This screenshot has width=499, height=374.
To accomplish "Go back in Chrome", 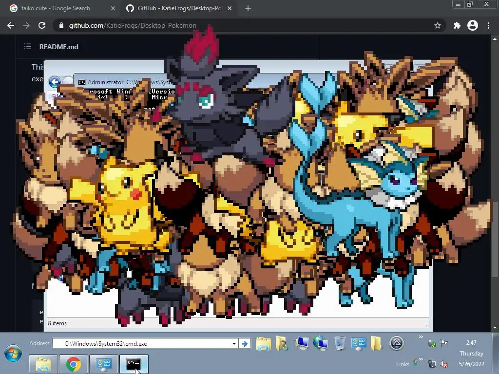I will click(x=11, y=25).
